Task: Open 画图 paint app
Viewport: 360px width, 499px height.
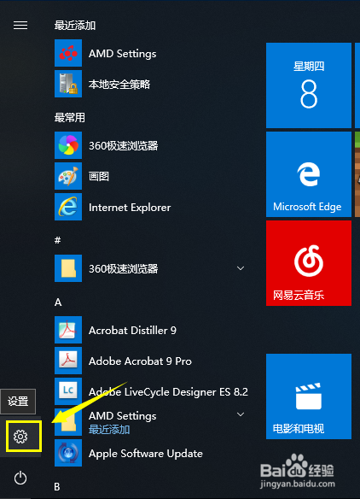Action: pos(149,176)
